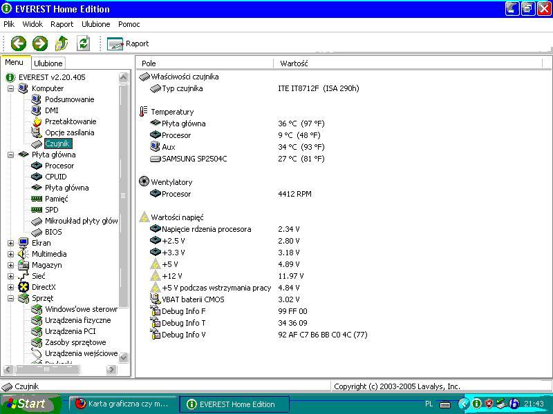Click the tree's horizontal scrollbar thumb

click(47, 369)
